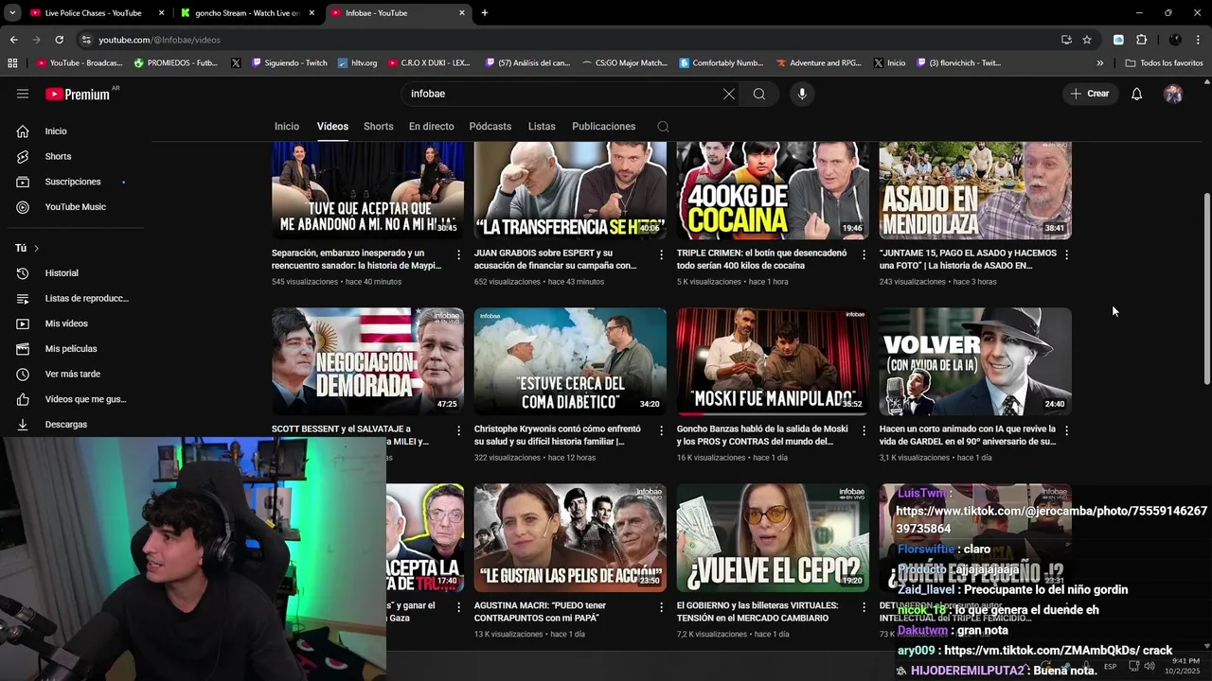Search within the Infobae channel
Image resolution: width=1212 pixels, height=681 pixels.
click(663, 127)
